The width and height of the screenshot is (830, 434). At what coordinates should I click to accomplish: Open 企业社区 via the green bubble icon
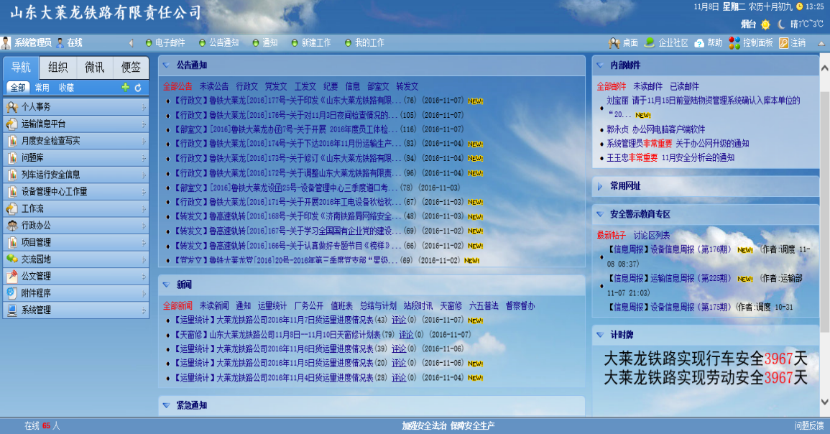[650, 43]
